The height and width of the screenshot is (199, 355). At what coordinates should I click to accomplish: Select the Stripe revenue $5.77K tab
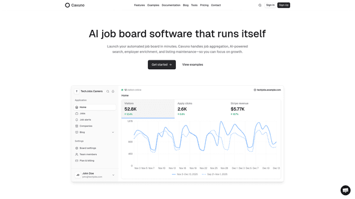pos(254,109)
